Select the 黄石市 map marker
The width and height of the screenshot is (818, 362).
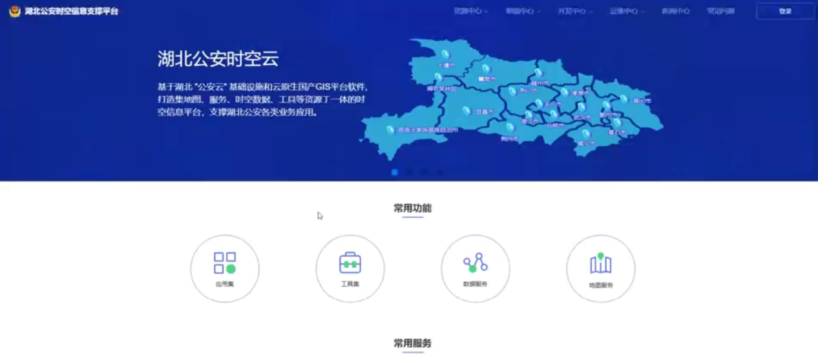tap(617, 122)
